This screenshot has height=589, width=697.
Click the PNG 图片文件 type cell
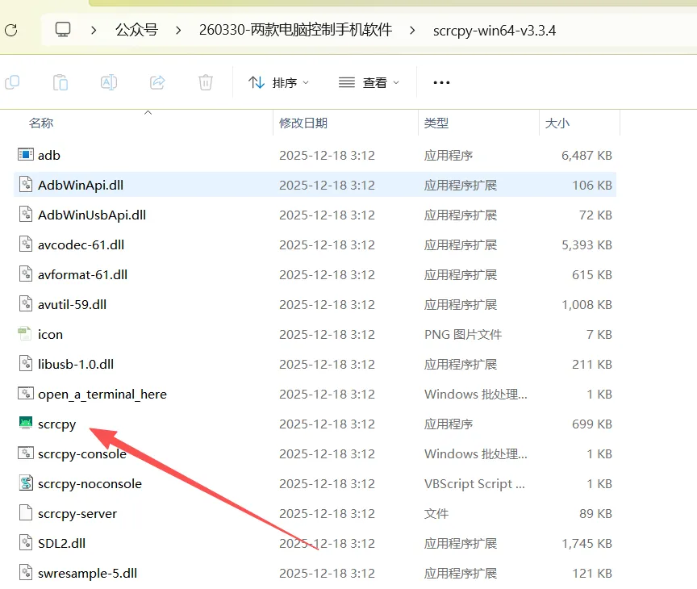click(x=463, y=334)
